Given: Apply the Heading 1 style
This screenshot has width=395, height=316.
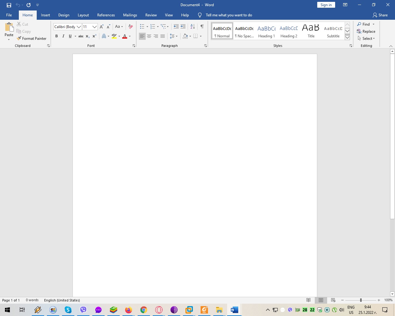Looking at the screenshot, I should pyautogui.click(x=267, y=31).
